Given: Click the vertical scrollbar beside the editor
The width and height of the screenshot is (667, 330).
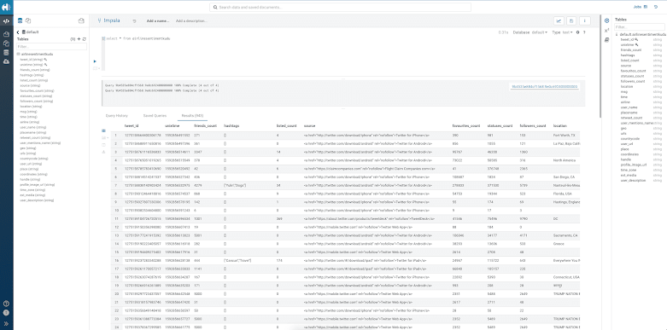Looking at the screenshot, I should 600,66.
